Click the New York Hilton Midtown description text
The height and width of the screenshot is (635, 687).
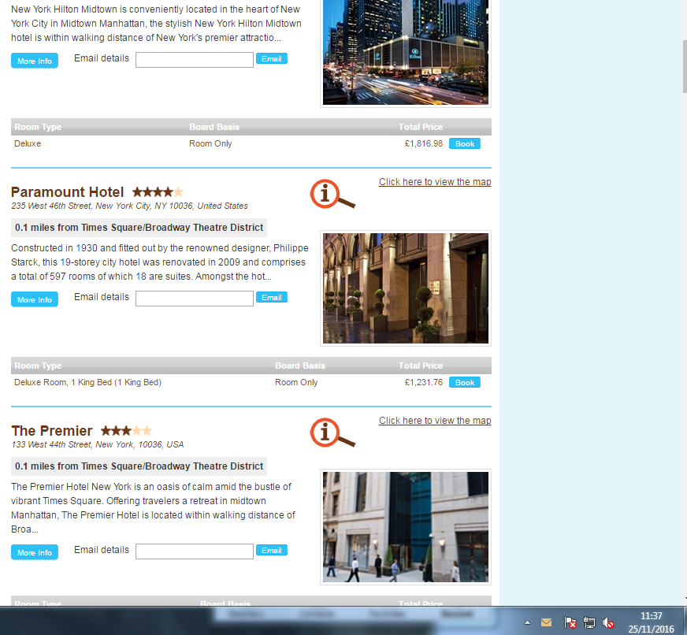[157, 23]
